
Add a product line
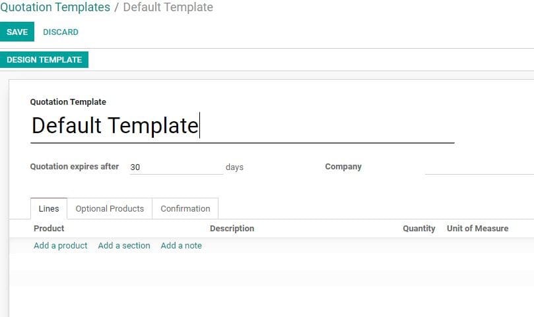click(61, 246)
